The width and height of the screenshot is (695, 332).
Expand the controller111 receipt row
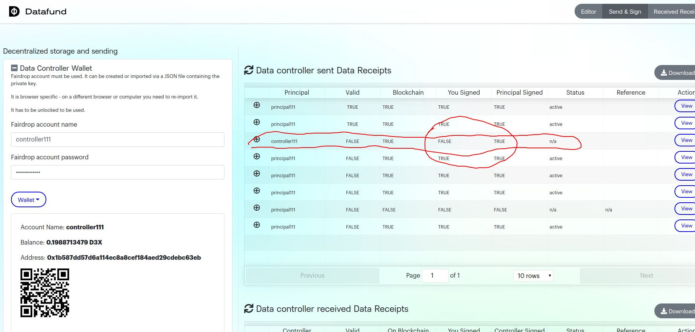257,139
